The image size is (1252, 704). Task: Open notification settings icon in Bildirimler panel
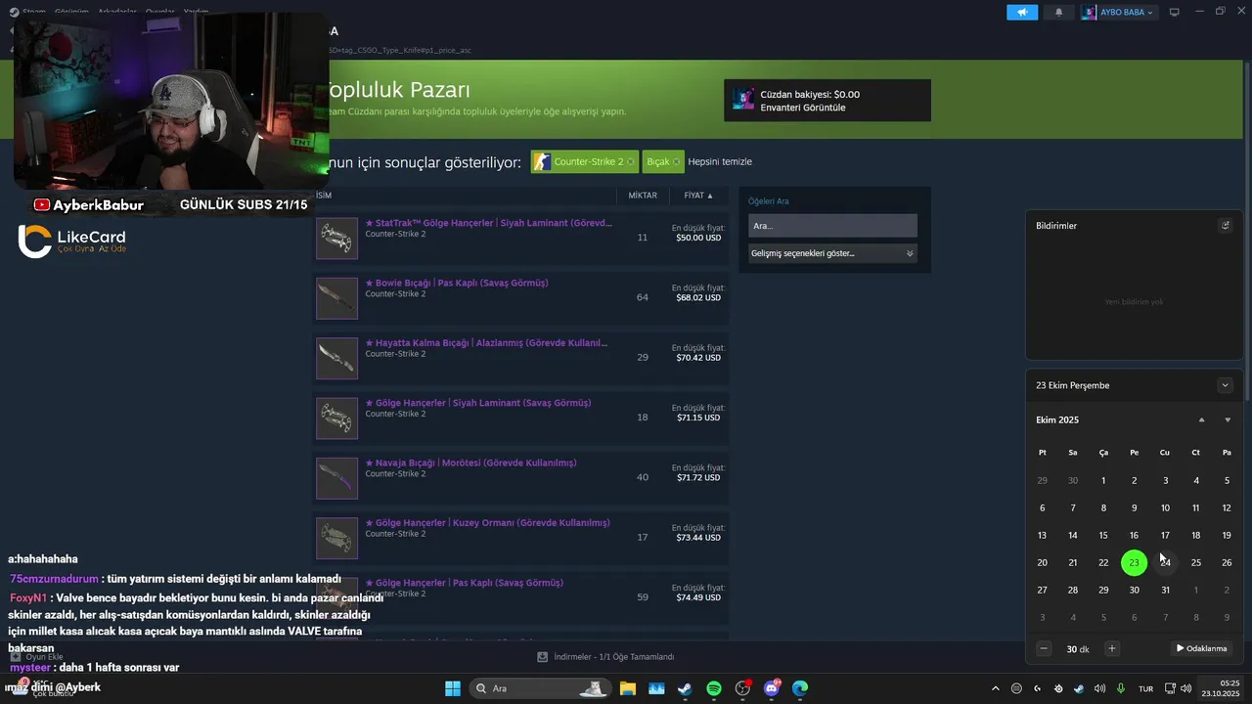[1225, 225]
